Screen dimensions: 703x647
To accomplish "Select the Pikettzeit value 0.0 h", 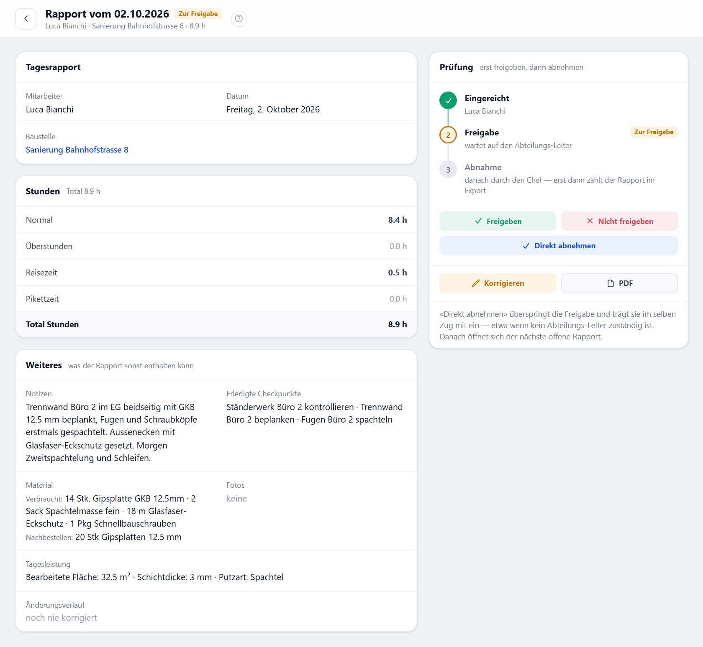I will 398,299.
